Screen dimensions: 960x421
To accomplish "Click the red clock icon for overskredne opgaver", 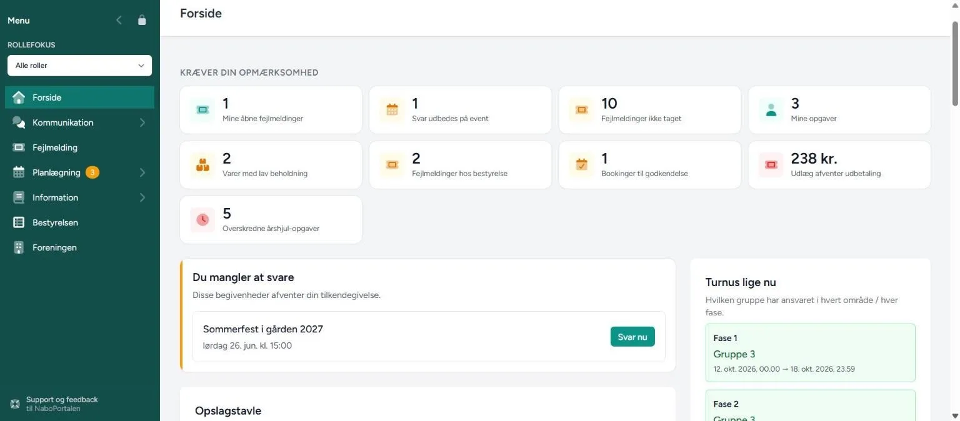I will 202,220.
